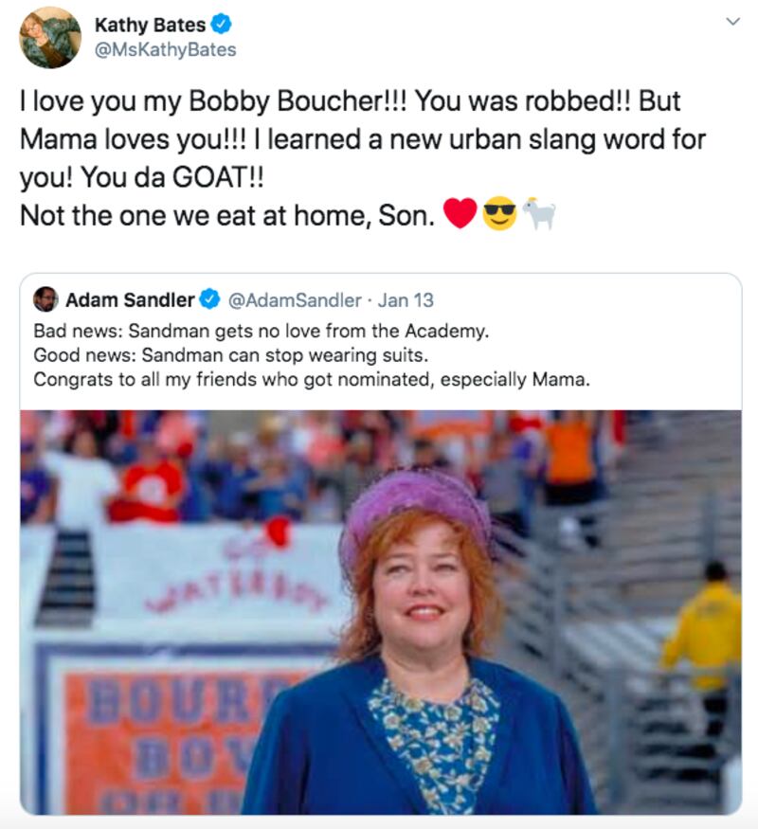Open the quoted Adam Sandler tweet
Image resolution: width=758 pixels, height=829 pixels.
click(x=379, y=360)
